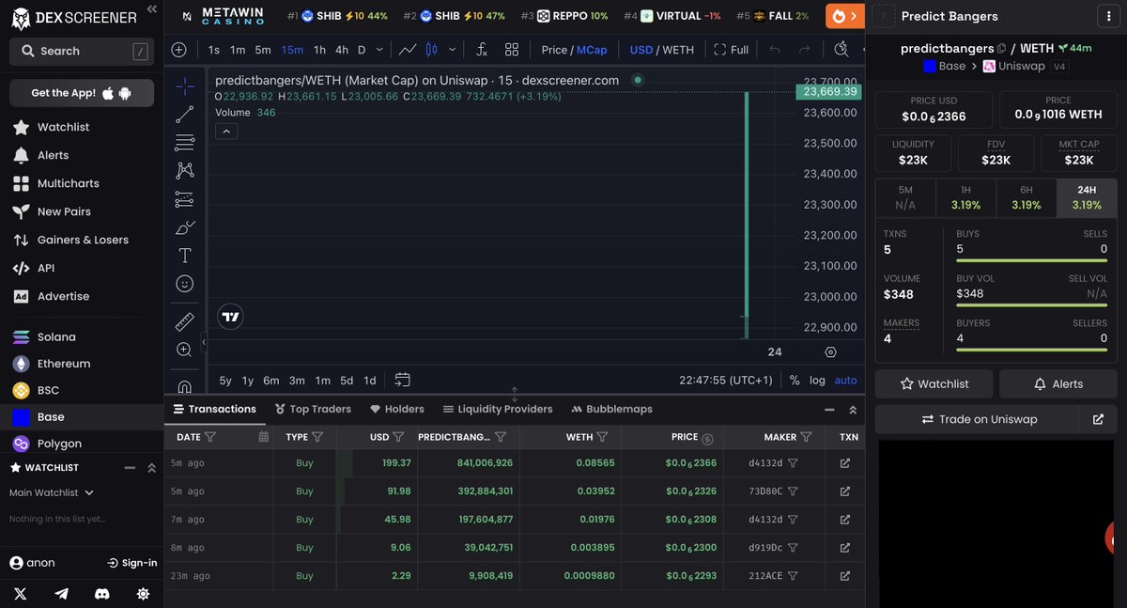Open Uniswap trade in external window icon

(1098, 419)
